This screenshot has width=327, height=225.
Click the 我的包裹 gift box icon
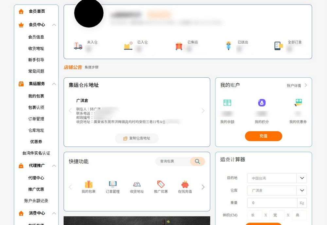click(89, 184)
